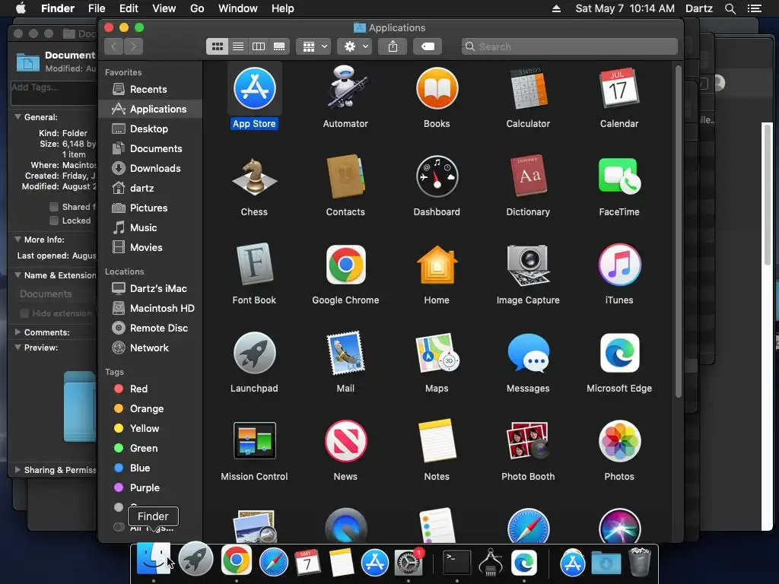Open the group-by arrangement dropdown
The width and height of the screenshot is (779, 584).
pos(313,46)
